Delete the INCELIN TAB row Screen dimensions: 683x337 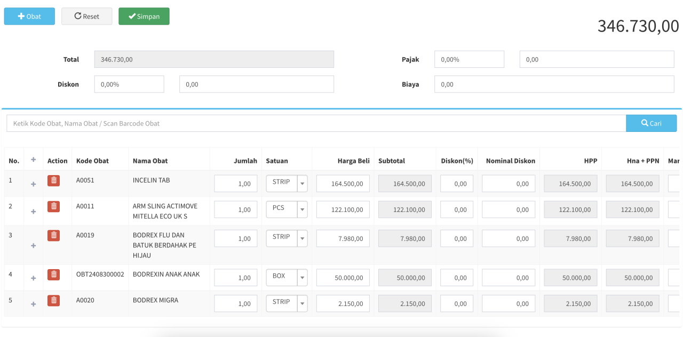53,181
